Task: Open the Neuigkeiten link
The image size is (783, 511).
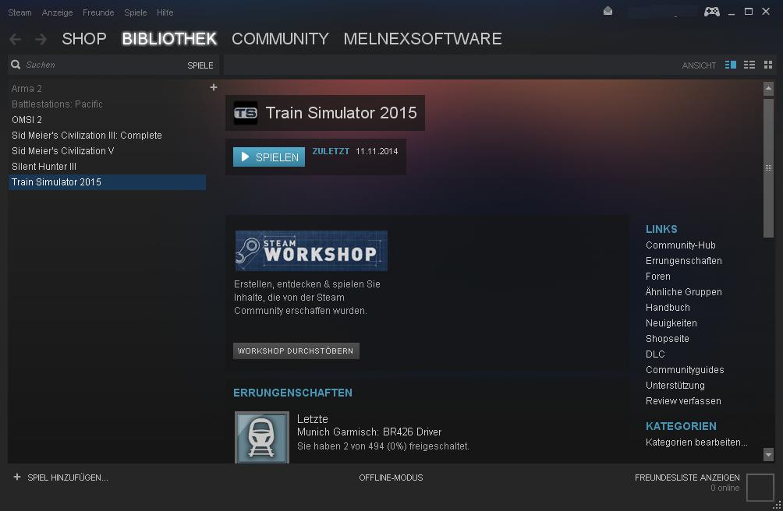Action: click(x=671, y=323)
